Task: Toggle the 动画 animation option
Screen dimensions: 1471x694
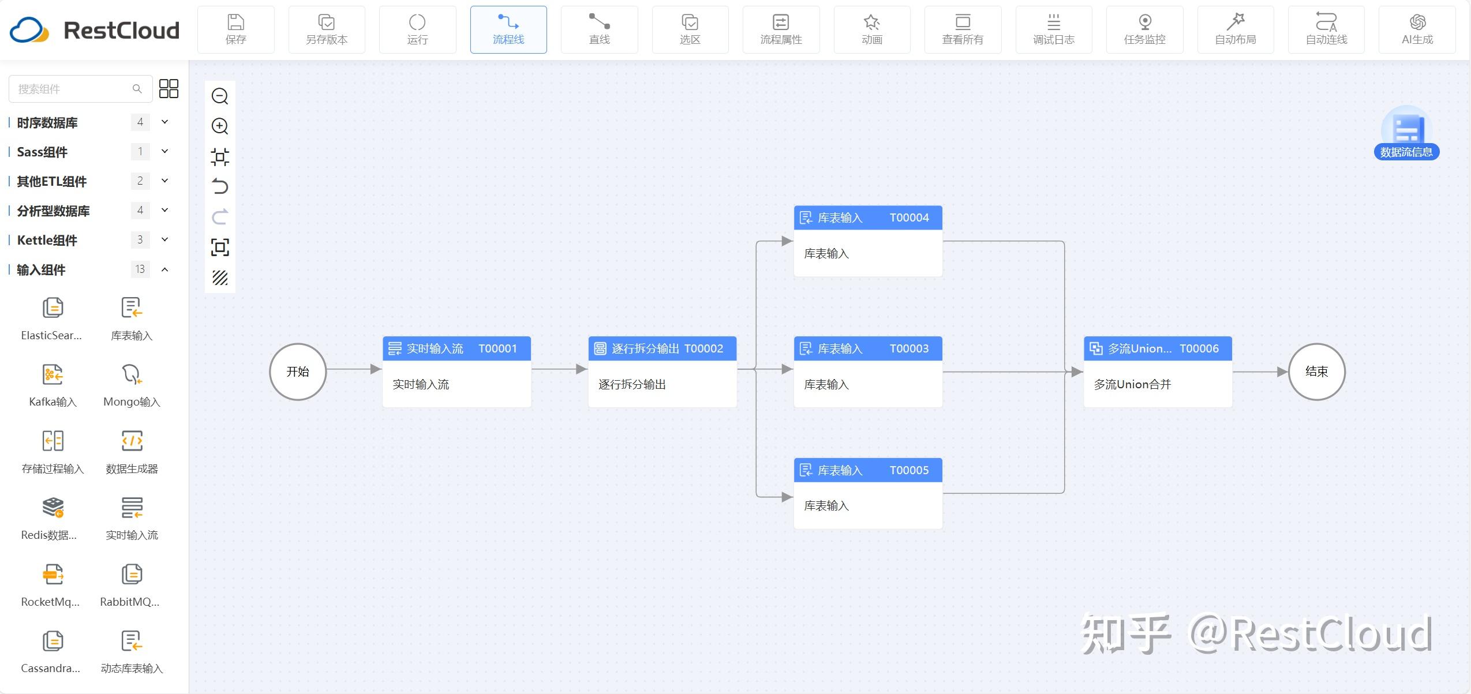Action: click(872, 30)
